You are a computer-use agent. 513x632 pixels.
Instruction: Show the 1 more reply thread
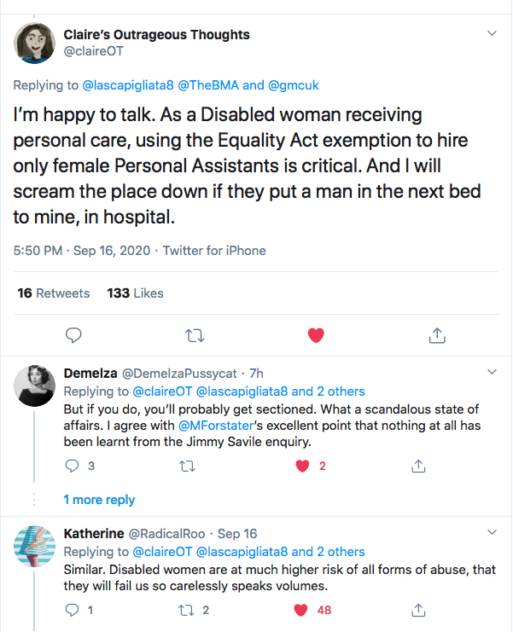pyautogui.click(x=99, y=500)
